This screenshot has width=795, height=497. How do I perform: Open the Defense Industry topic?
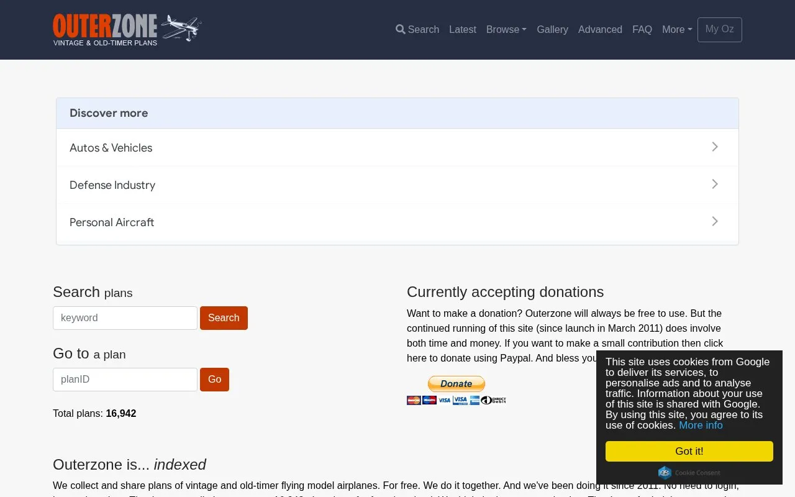point(397,185)
